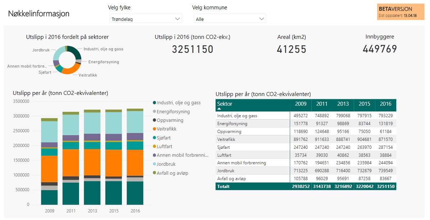The width and height of the screenshot is (430, 220).
Task: Click the yellow Luftfart legend marker
Action: 154,146
